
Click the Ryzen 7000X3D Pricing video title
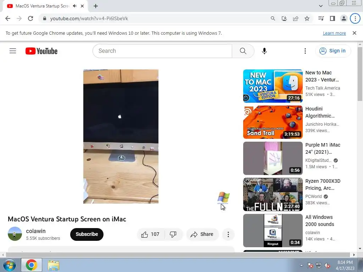(323, 185)
